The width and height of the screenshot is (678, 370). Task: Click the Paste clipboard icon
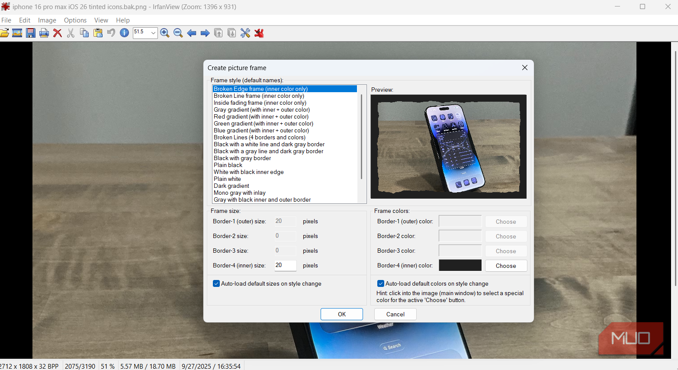click(98, 33)
